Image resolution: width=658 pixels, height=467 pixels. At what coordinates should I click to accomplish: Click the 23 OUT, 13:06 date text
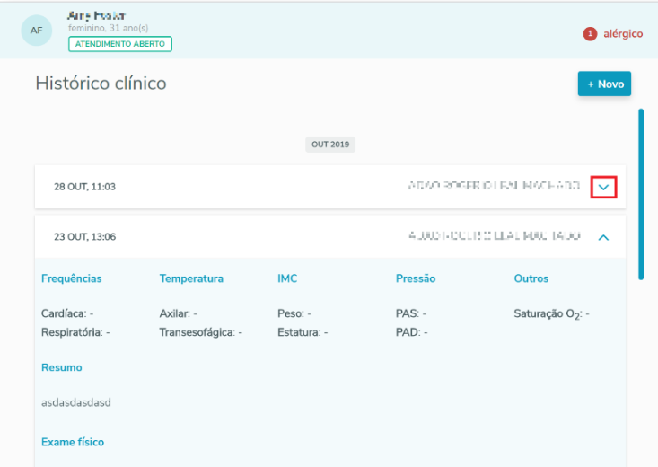pyautogui.click(x=84, y=237)
